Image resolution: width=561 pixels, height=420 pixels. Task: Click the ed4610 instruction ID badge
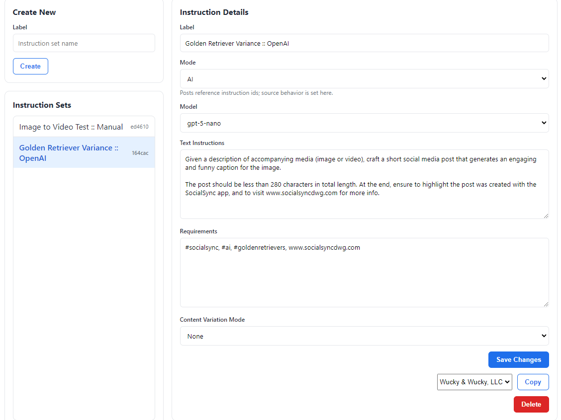139,127
